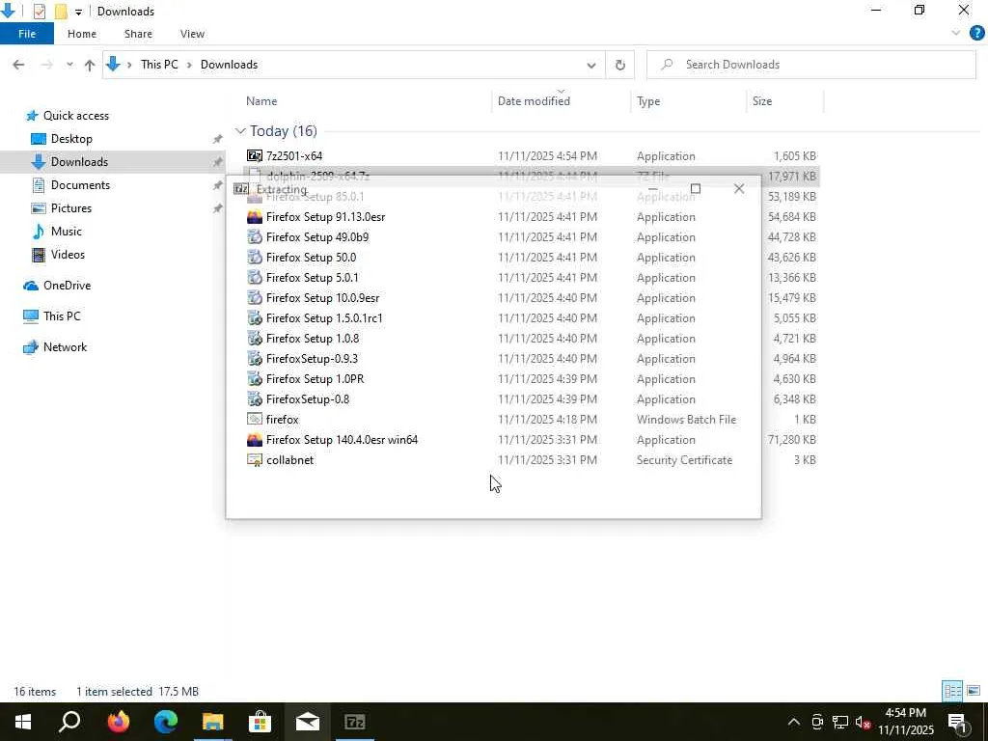Viewport: 988px width, 741px height.
Task: Open Quick access in navigation pane
Action: tap(75, 116)
